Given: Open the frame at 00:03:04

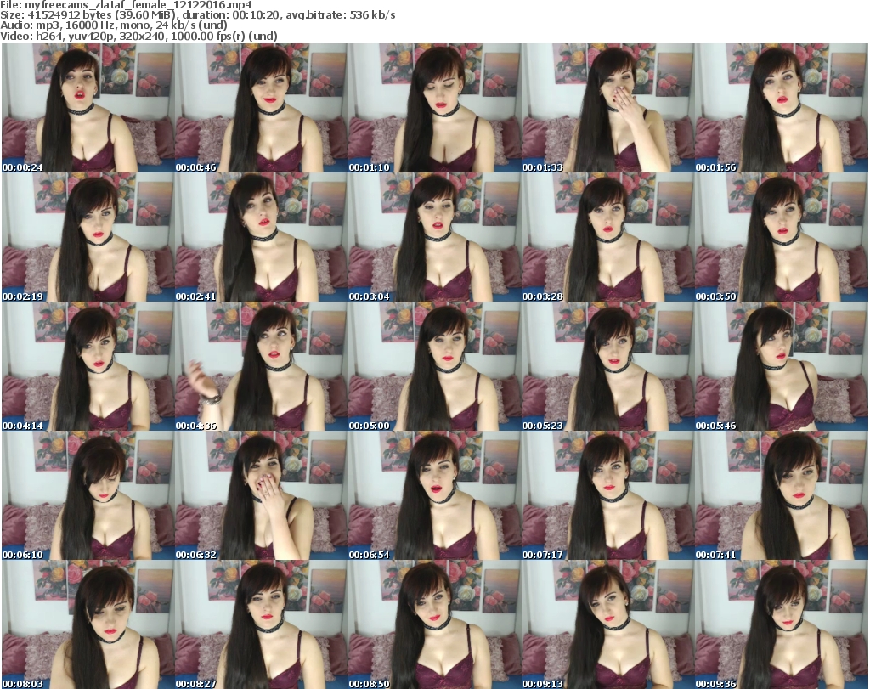Looking at the screenshot, I should (x=434, y=237).
